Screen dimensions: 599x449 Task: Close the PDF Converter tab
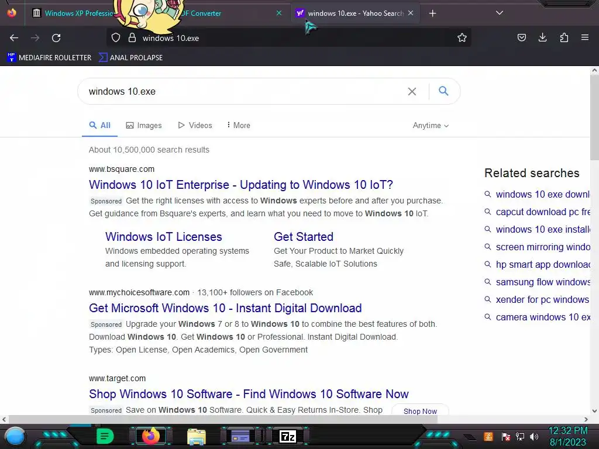(279, 13)
